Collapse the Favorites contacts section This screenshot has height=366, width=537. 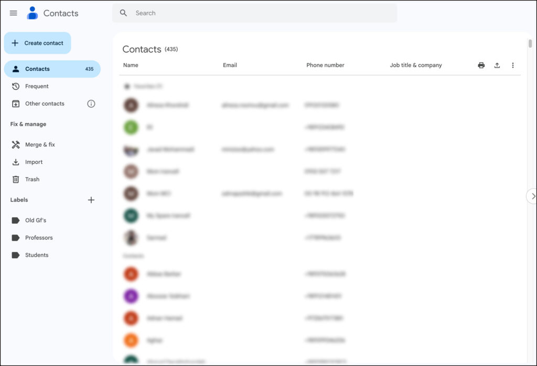coord(126,86)
